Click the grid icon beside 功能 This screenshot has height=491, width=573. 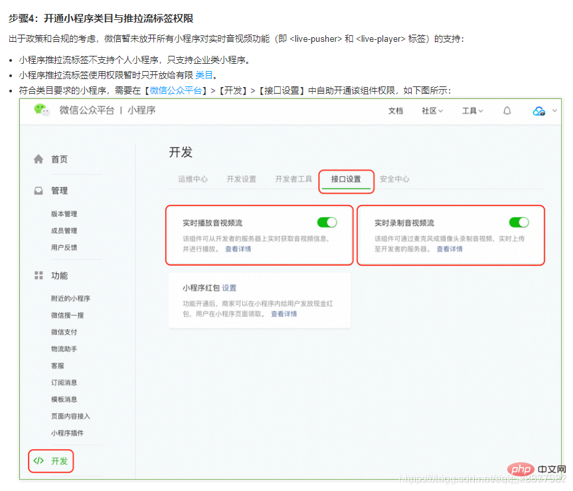pos(39,275)
